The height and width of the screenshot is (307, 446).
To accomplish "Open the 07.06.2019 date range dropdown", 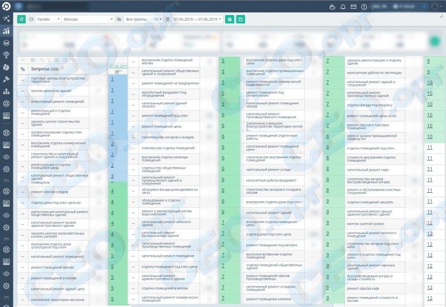I will tap(197, 19).
